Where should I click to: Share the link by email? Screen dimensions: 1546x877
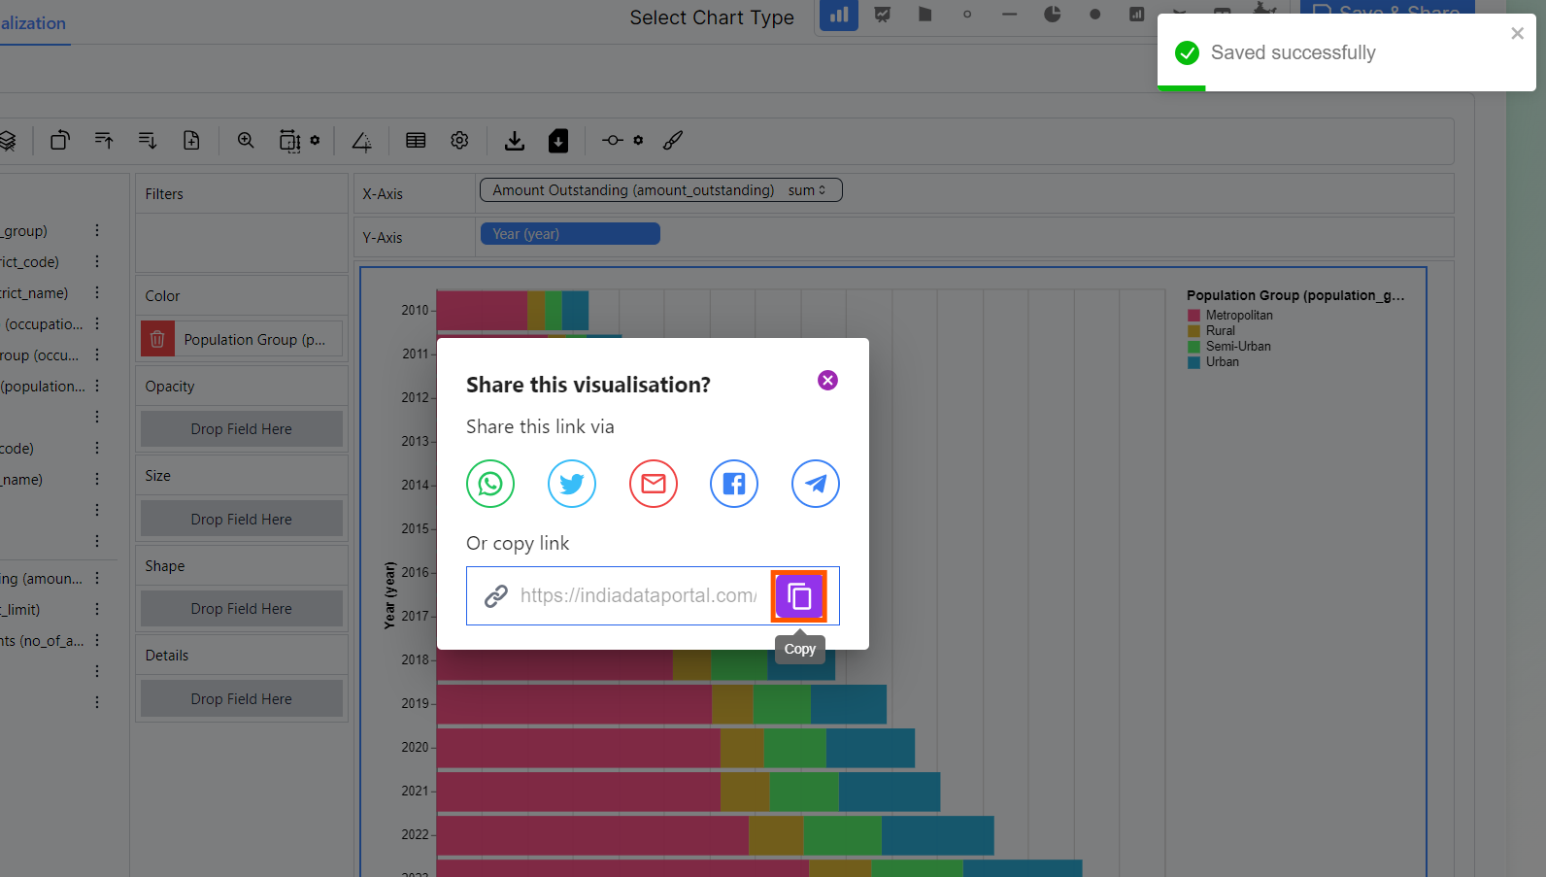coord(653,484)
